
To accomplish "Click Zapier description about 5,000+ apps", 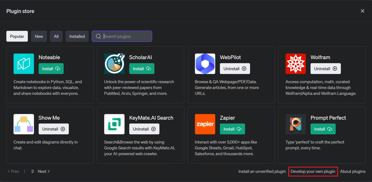I will tap(226, 148).
